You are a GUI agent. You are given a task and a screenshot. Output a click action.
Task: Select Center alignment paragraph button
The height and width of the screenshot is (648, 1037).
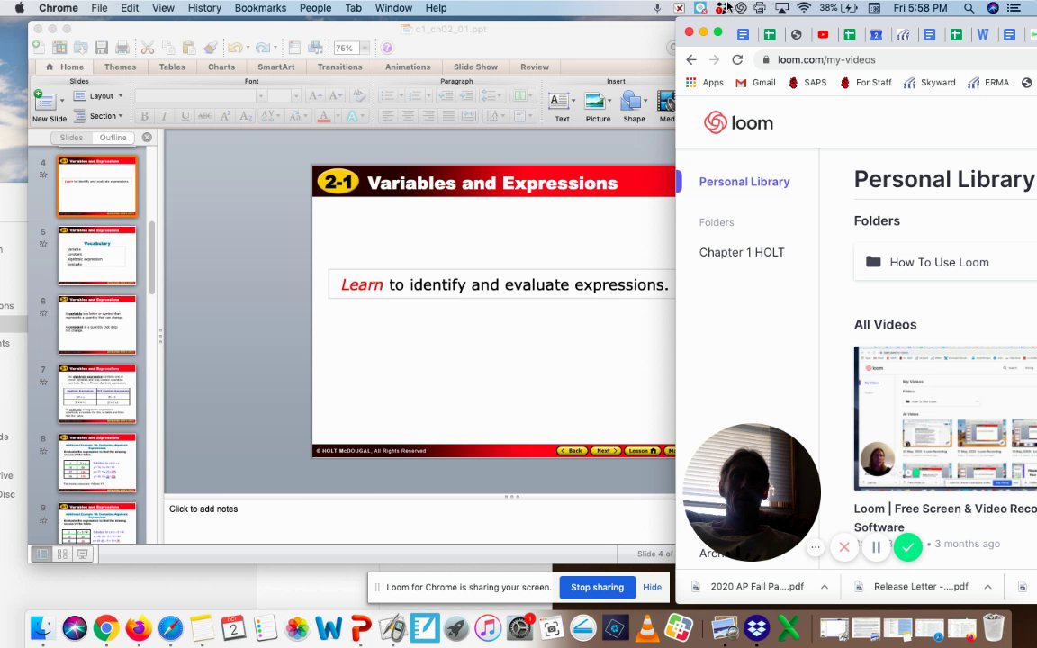(408, 116)
